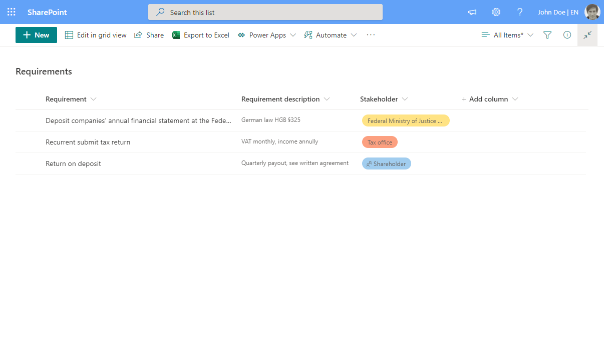Viewport: 604px width, 339px height.
Task: Open the filter pane funnel icon
Action: click(547, 35)
